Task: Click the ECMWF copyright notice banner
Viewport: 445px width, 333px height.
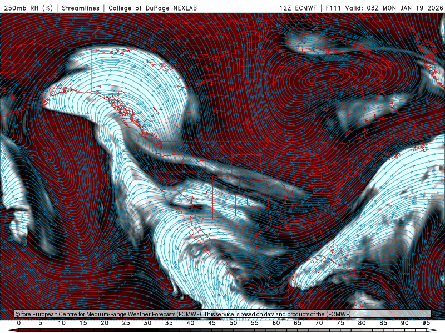Action: pyautogui.click(x=223, y=314)
